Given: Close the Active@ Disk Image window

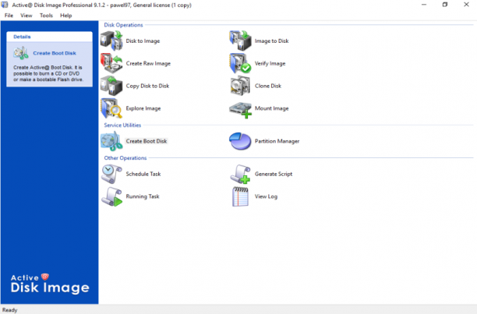Looking at the screenshot, I should point(466,5).
